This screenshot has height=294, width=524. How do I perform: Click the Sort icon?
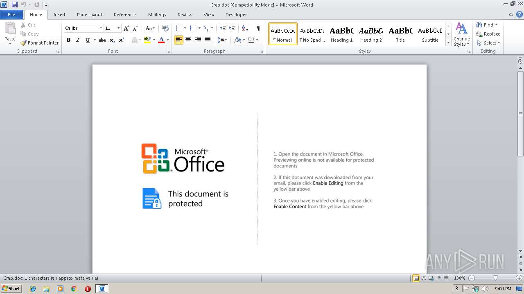245,28
